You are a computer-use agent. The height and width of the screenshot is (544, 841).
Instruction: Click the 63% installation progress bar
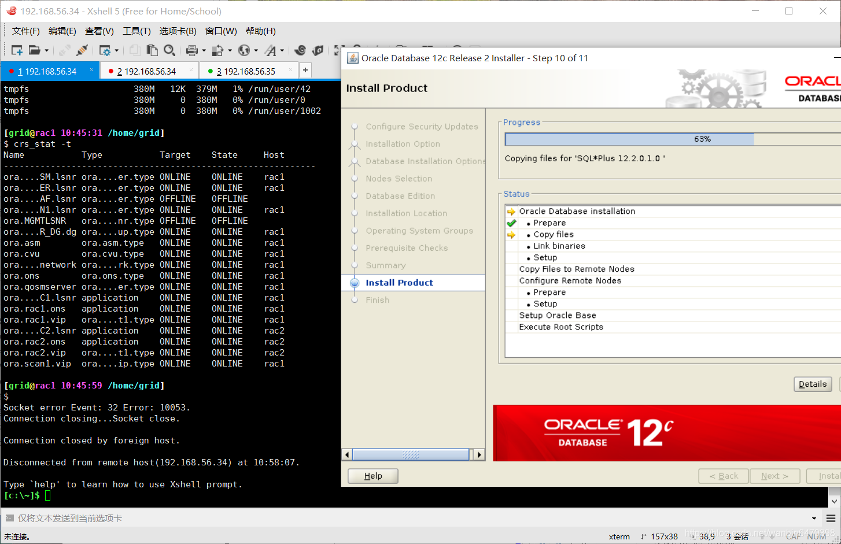(x=673, y=139)
